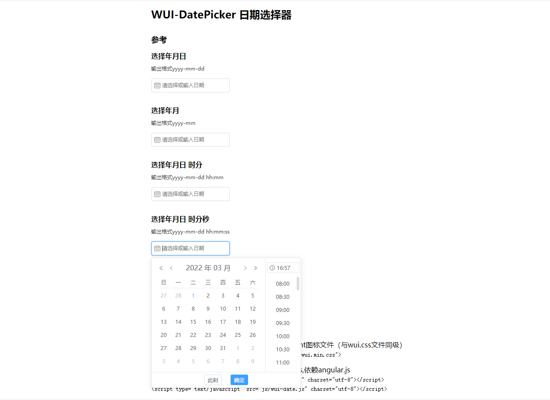Pick March 11 in the calendar
This screenshot has width=550, height=400.
tap(238, 309)
